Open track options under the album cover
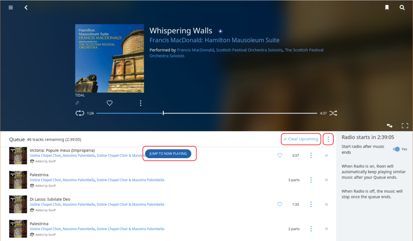This screenshot has width=413, height=241. tap(141, 103)
